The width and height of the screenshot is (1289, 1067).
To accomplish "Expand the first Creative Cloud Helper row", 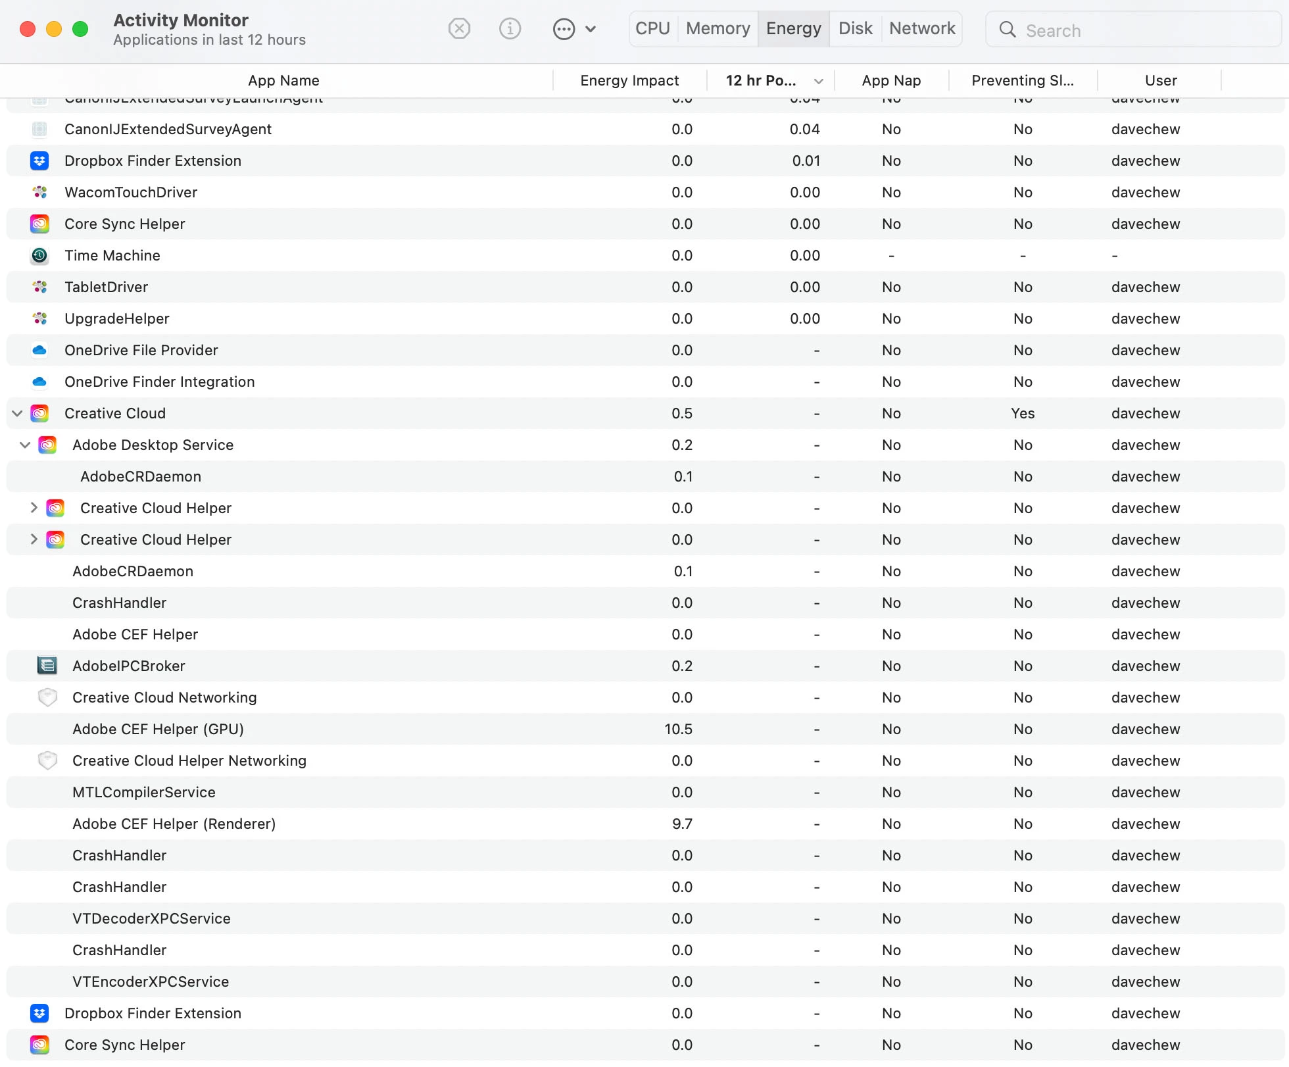I will pos(34,508).
